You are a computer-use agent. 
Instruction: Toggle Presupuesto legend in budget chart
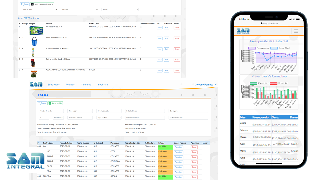[252, 48]
